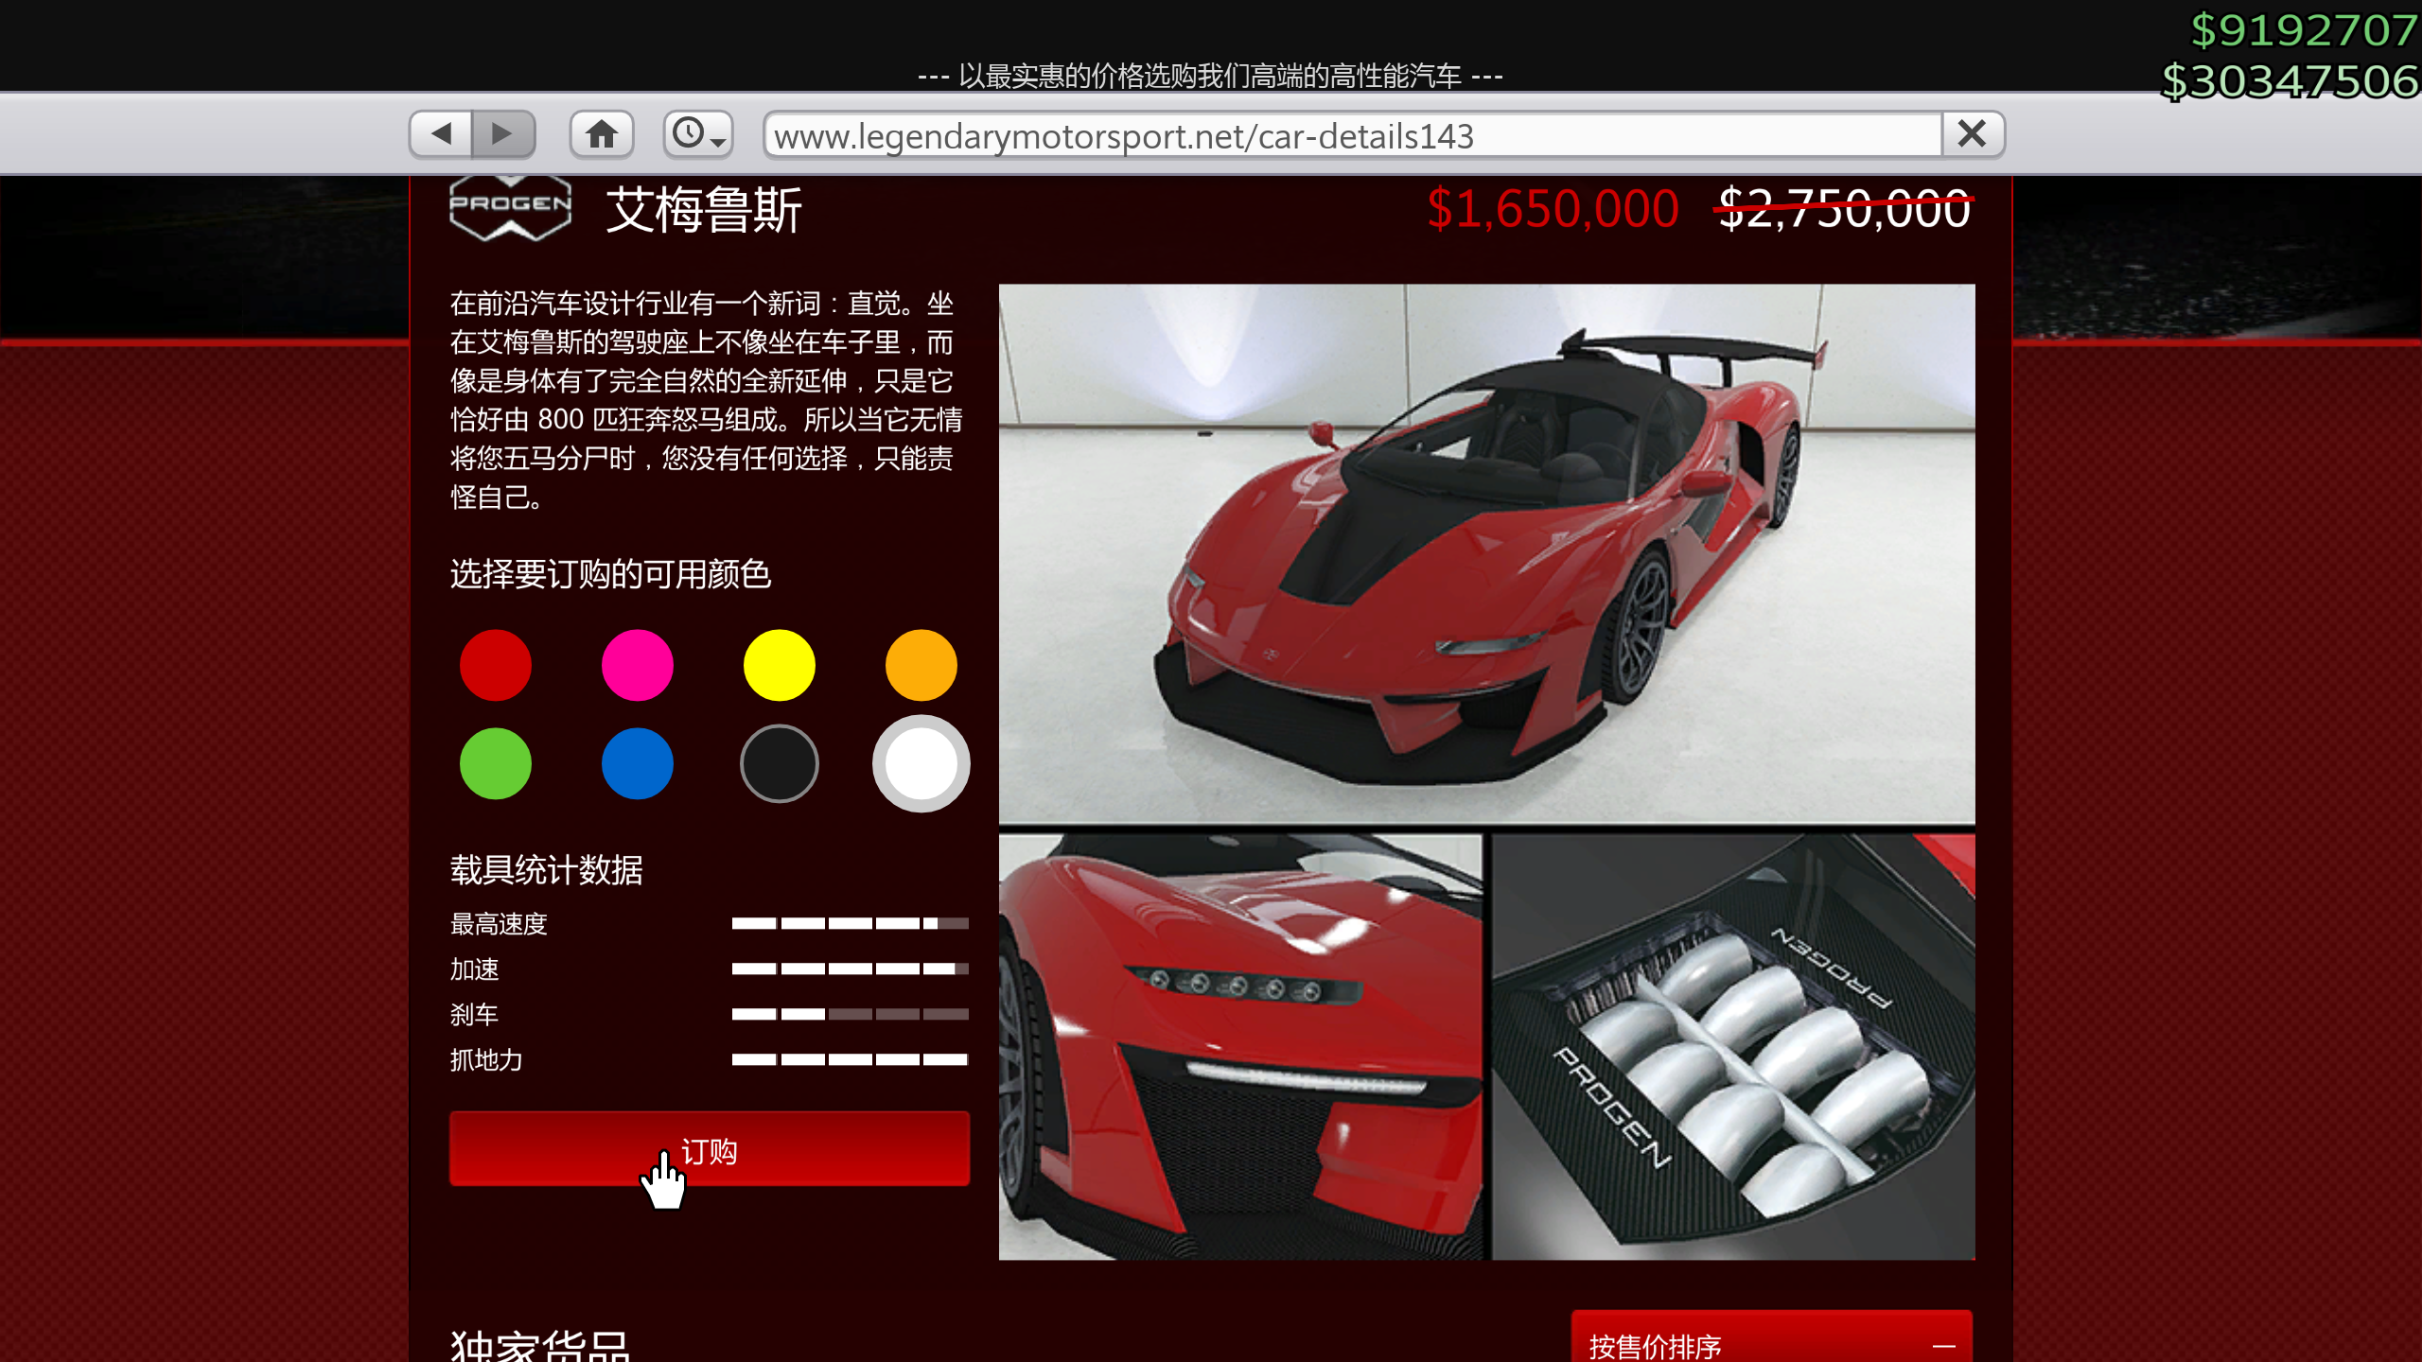2422x1362 pixels.
Task: Open the browsing history dropdown
Action: pos(698,133)
